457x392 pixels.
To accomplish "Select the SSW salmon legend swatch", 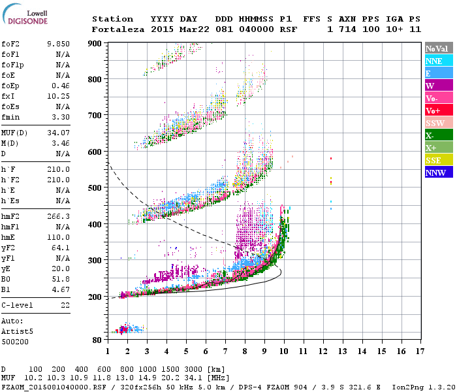I will (439, 123).
